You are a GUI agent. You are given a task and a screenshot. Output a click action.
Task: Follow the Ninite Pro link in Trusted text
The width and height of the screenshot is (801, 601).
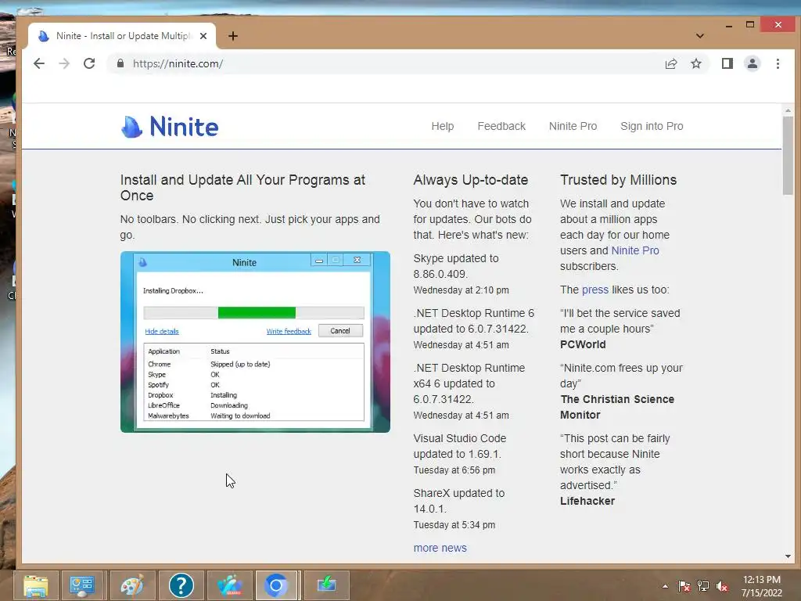click(x=635, y=250)
